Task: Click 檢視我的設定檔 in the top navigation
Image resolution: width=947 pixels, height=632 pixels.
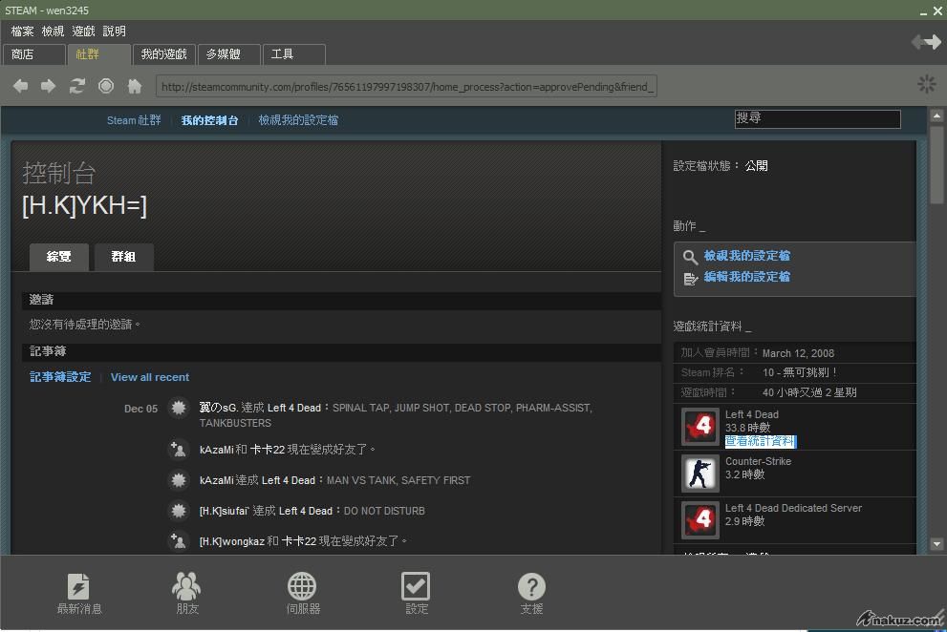Action: tap(298, 120)
